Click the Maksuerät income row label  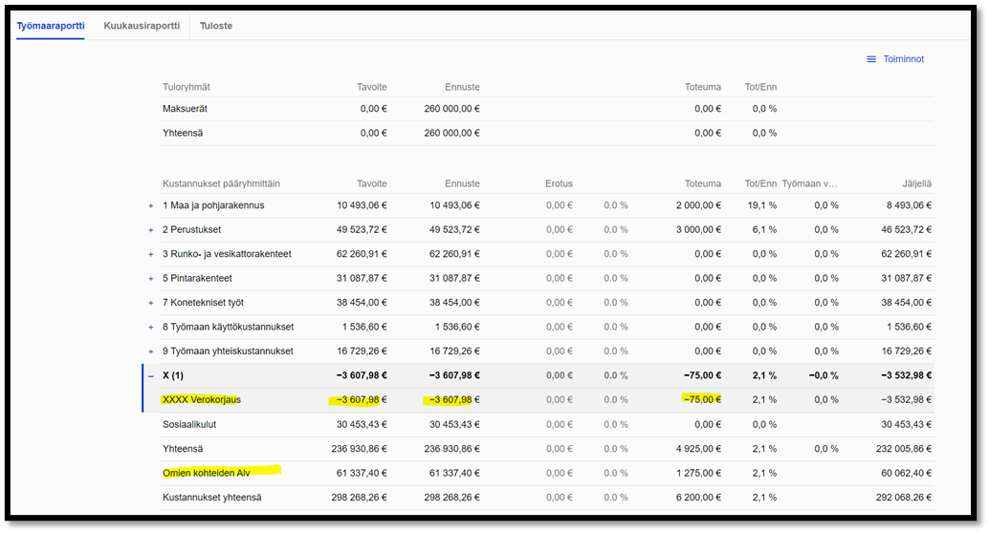[185, 108]
